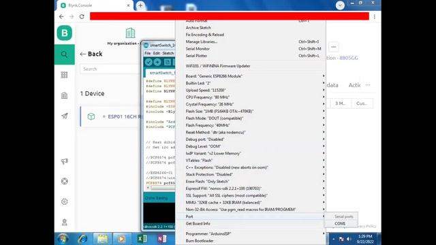Open the Blynk search sidebar icon
Image resolution: width=436 pixels, height=245 pixels.
coord(65,54)
